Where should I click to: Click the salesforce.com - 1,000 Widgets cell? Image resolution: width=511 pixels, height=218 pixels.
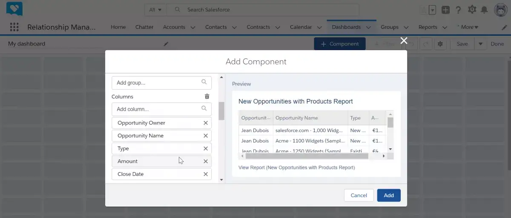[310, 130]
